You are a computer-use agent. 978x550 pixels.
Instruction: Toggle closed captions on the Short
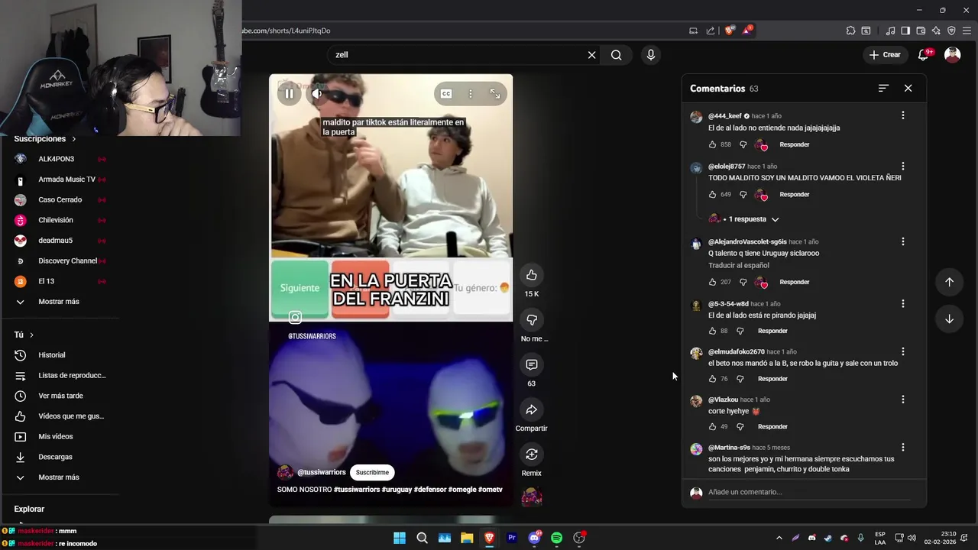[446, 94]
